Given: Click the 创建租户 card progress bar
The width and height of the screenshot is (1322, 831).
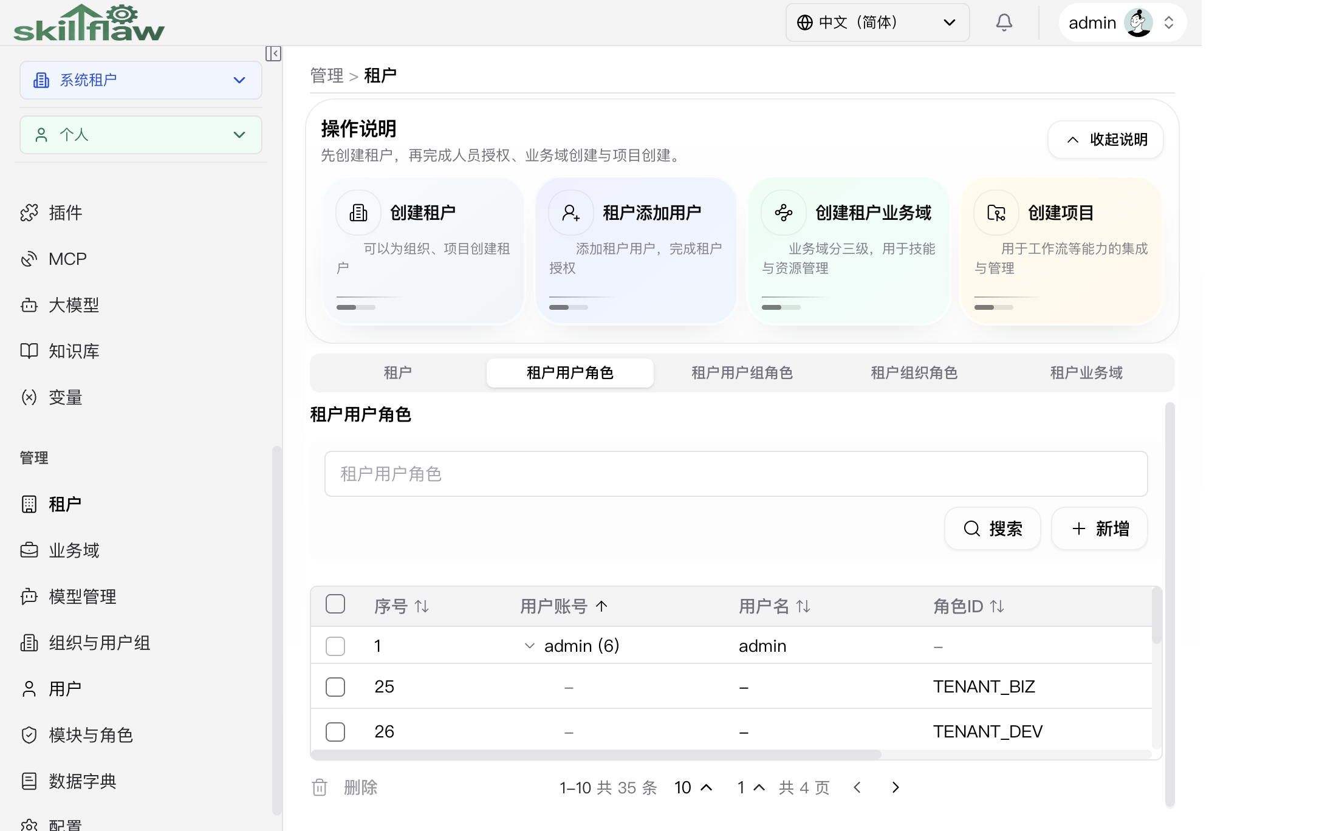Looking at the screenshot, I should (x=356, y=307).
